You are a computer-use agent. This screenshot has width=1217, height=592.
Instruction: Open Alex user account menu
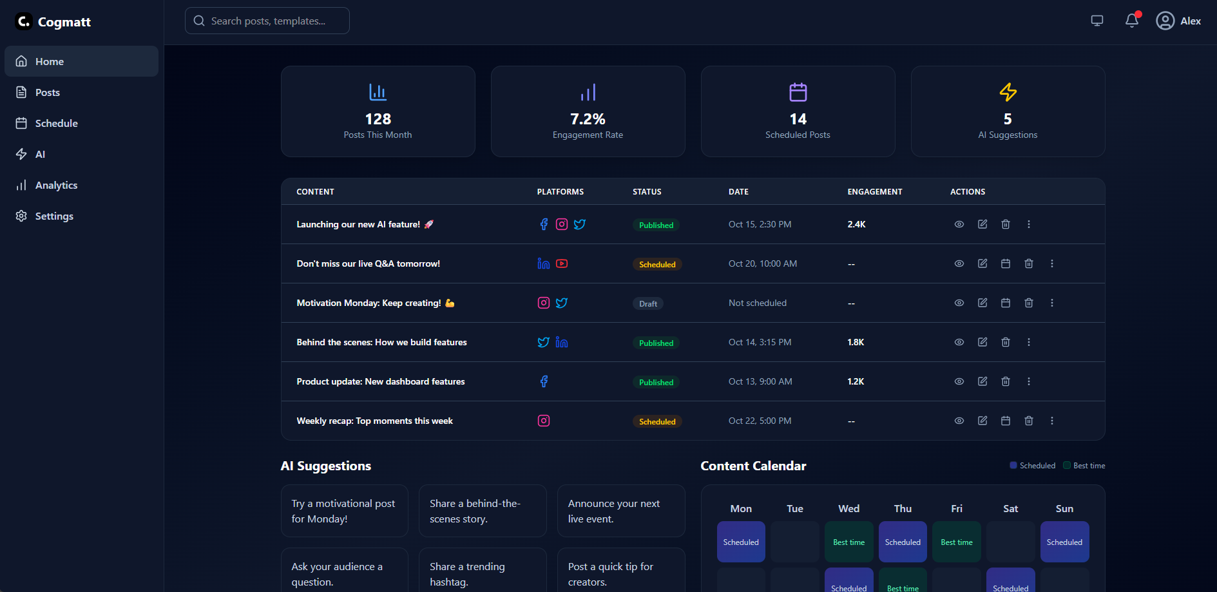[x=1178, y=21]
